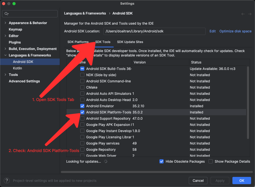Toggle Android SDK Build-Tools checkbox
This screenshot has width=255, height=187.
(82, 69)
